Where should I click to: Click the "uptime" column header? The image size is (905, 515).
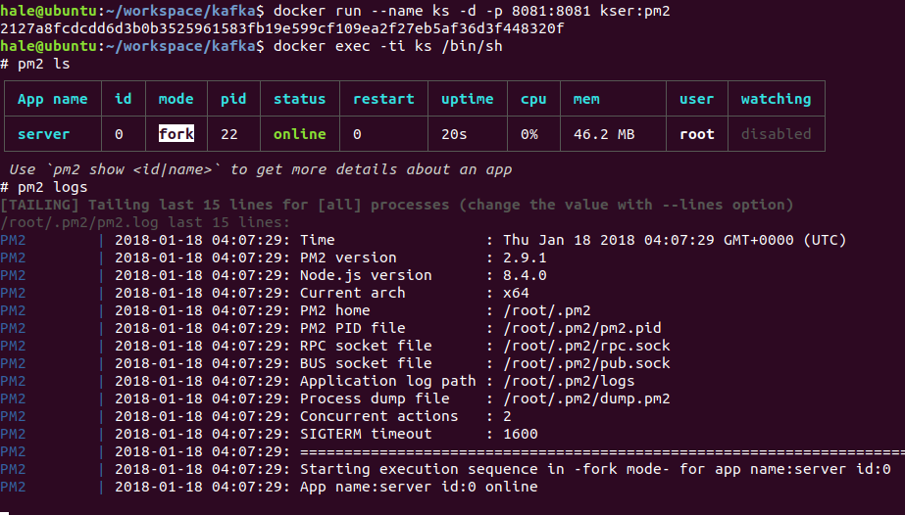467,99
